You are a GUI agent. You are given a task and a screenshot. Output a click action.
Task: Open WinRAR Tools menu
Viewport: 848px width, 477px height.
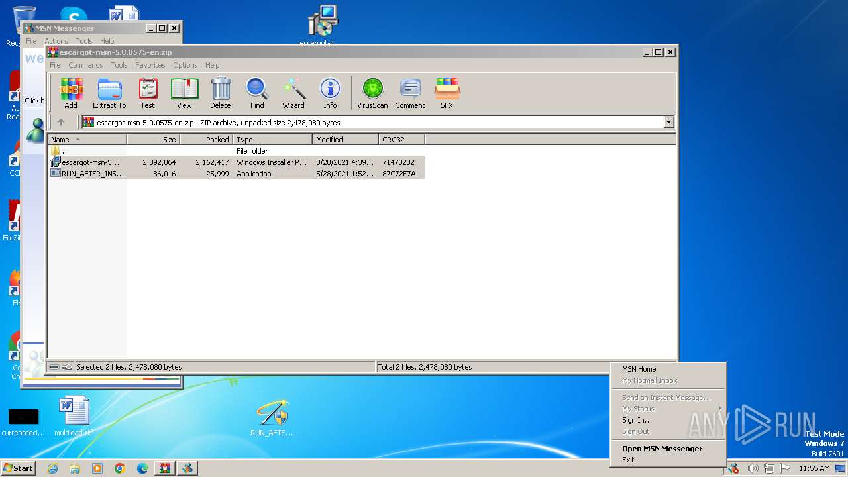[119, 65]
